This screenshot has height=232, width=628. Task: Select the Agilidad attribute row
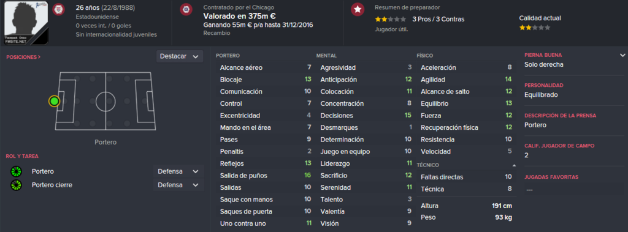(466, 80)
